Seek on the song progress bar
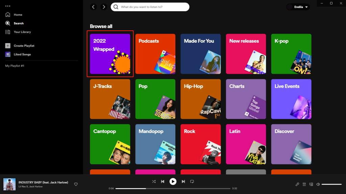346x194 pixels. click(x=173, y=189)
